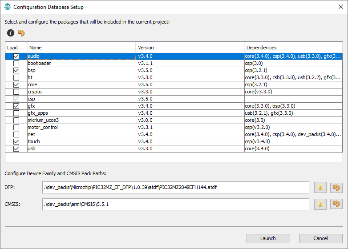Screen dimensions: 348x249
Task: Cancel the configuration setup dialog
Action: (x=320, y=238)
